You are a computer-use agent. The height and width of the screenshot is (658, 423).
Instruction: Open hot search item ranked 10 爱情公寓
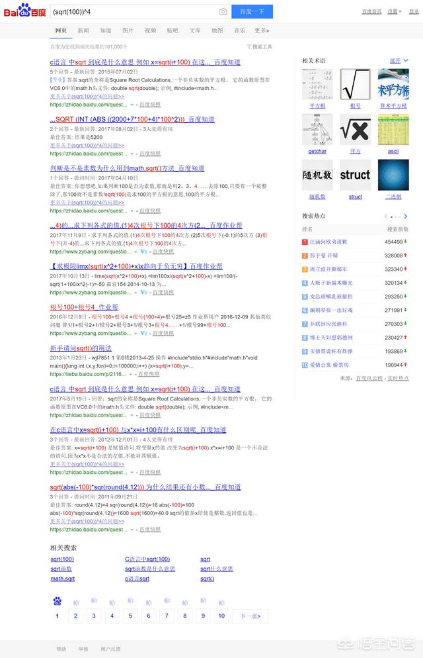[329, 365]
